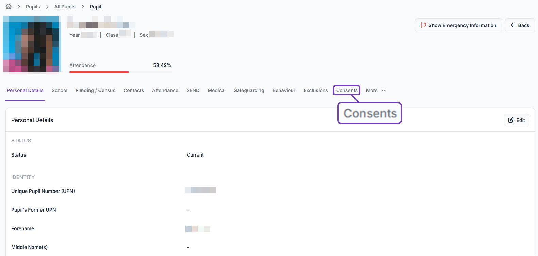Click the red attendance progress bar
This screenshot has height=256, width=538.
coord(99,72)
